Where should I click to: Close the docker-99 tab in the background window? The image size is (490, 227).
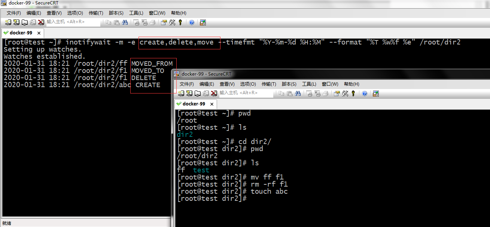pos(39,33)
